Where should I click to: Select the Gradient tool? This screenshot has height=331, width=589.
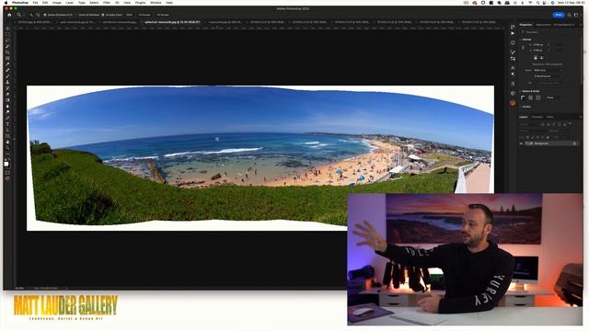(x=7, y=100)
